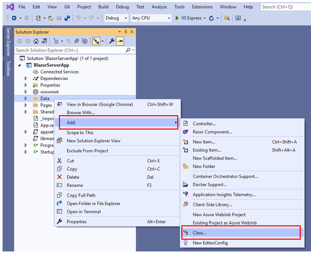Image resolution: width=311 pixels, height=254 pixels.
Task: Expand the Properties folder node
Action: pos(26,85)
